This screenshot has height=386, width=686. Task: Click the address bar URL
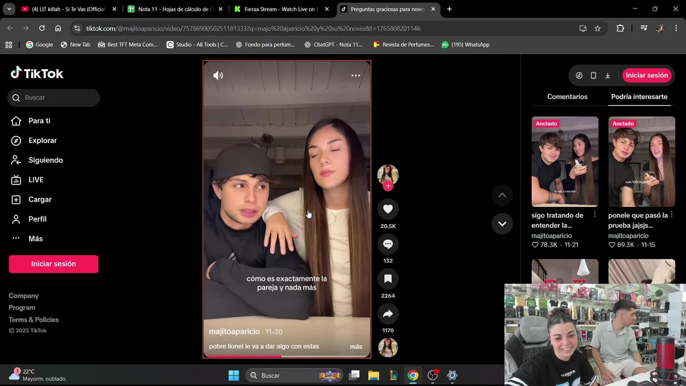(x=253, y=28)
